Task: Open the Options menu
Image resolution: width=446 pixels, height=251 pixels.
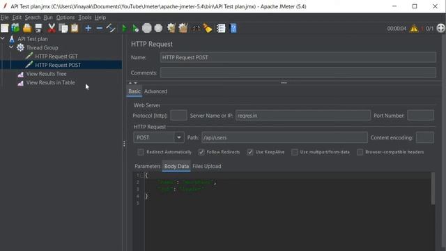Action: pyautogui.click(x=66, y=17)
